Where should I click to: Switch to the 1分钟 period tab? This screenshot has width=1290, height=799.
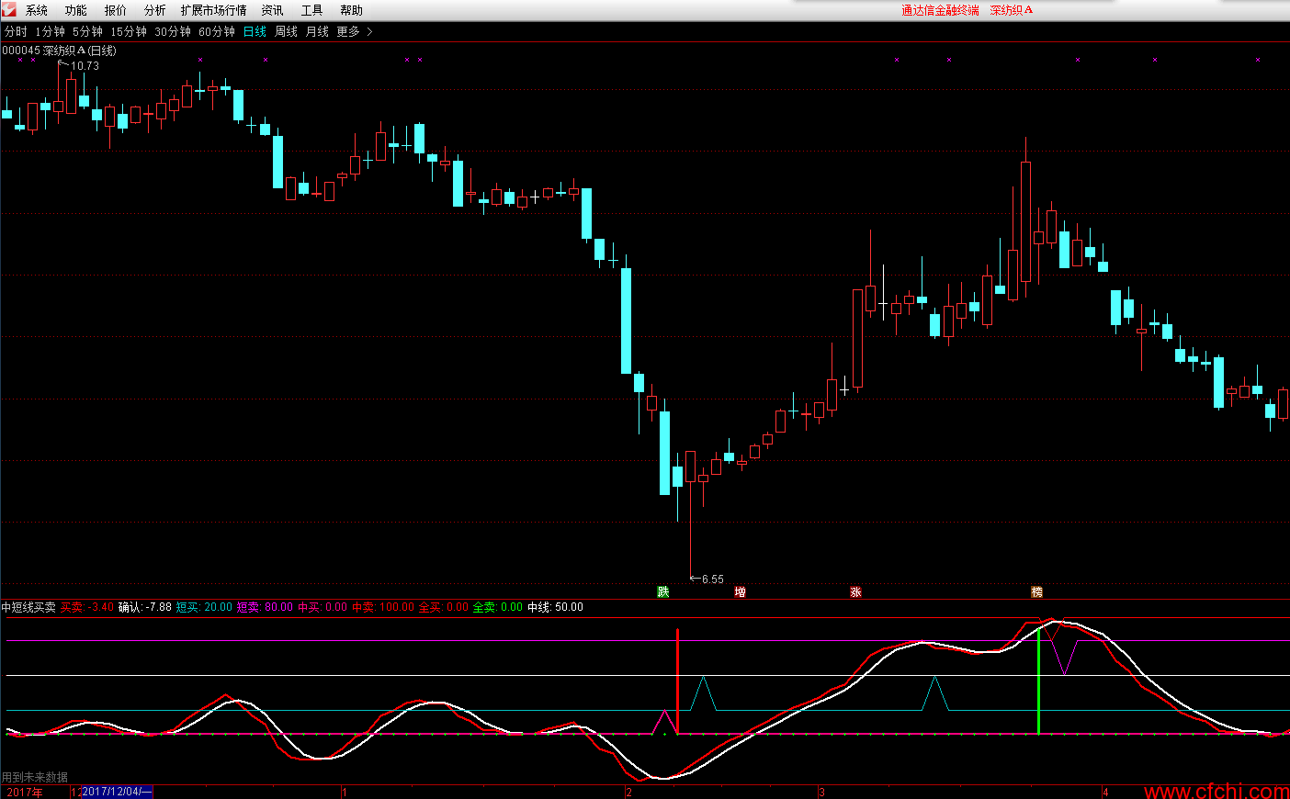51,31
